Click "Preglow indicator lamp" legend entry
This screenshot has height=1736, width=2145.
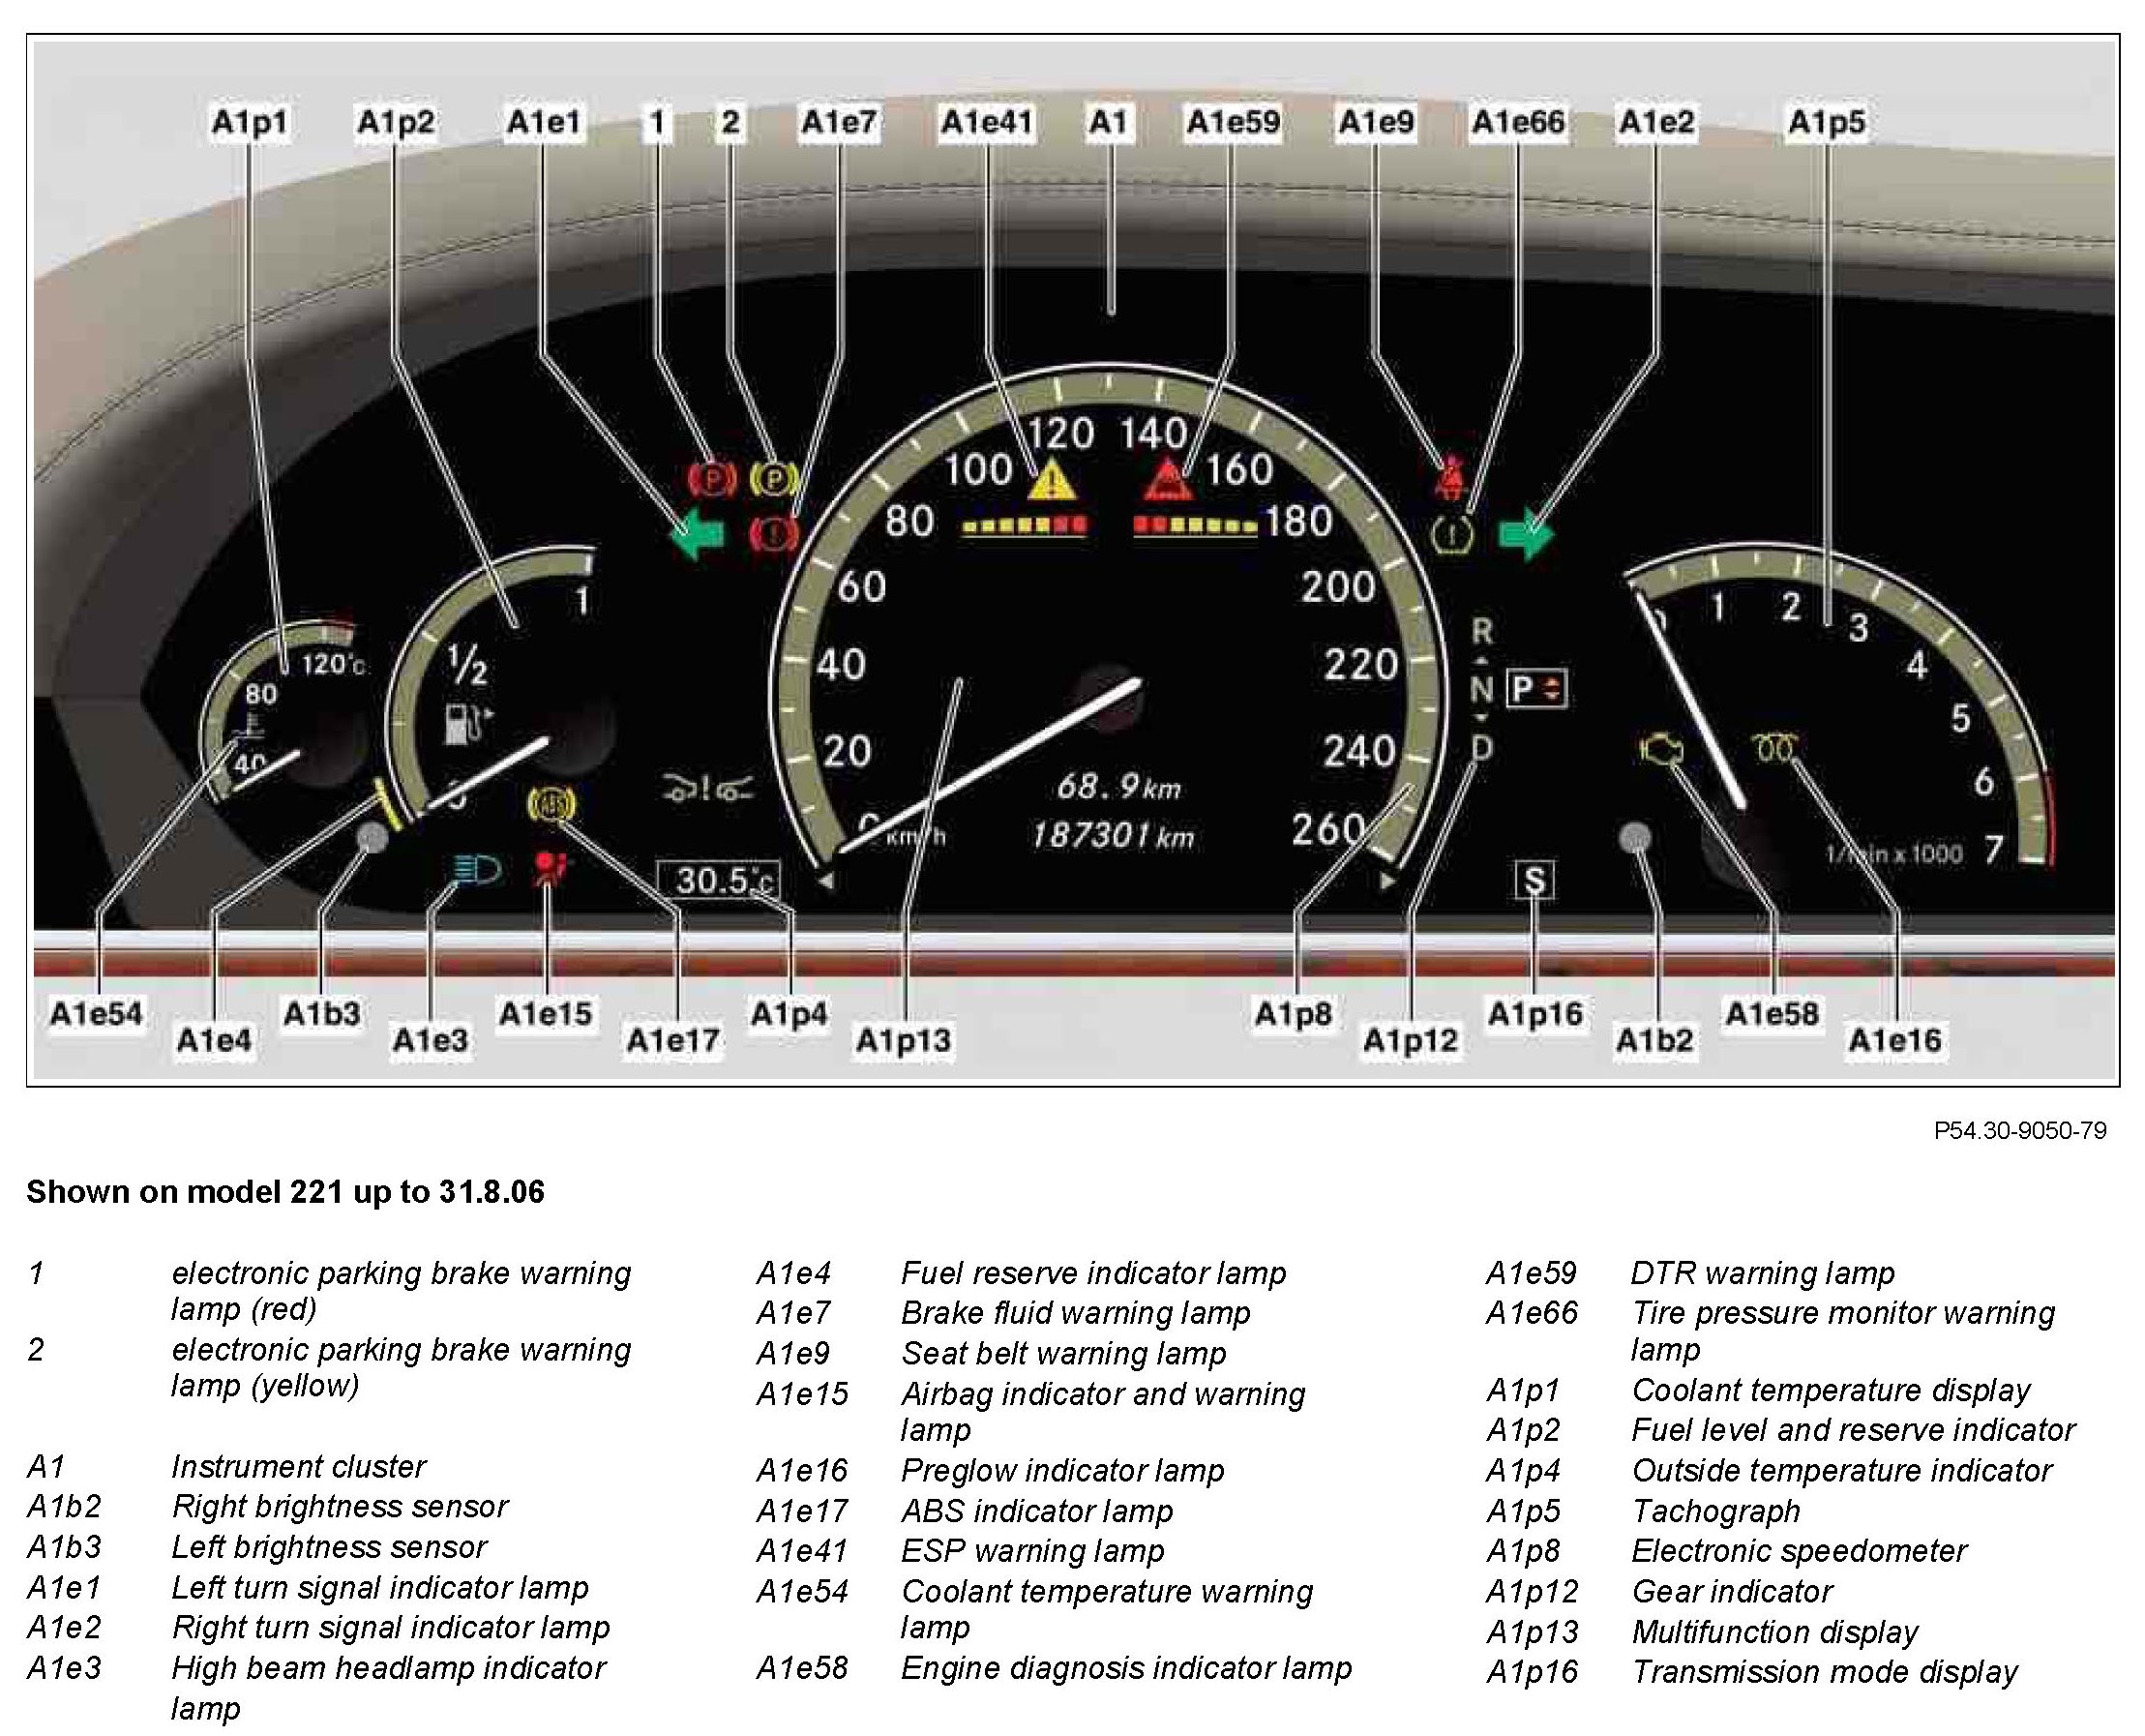pos(1062,1471)
